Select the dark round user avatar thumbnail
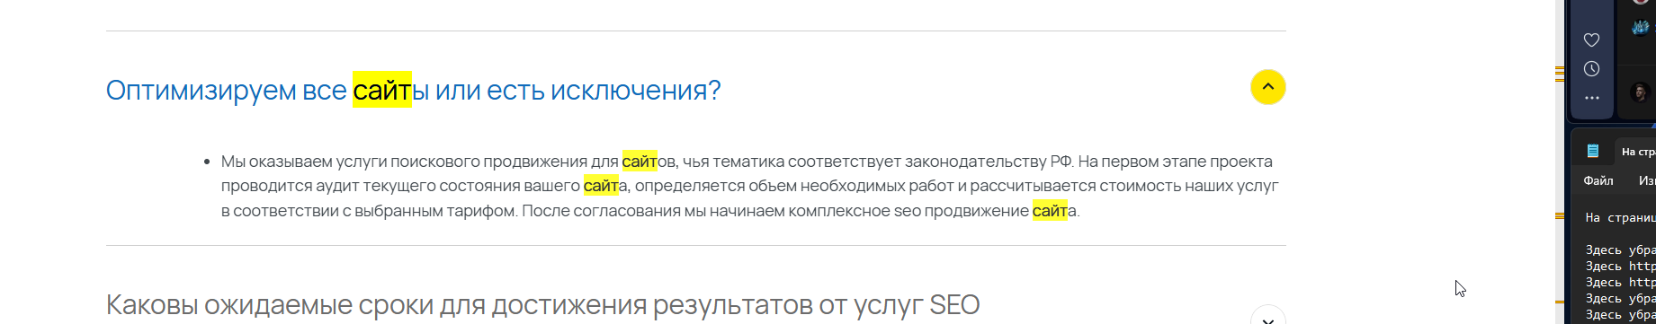 [x=1640, y=92]
